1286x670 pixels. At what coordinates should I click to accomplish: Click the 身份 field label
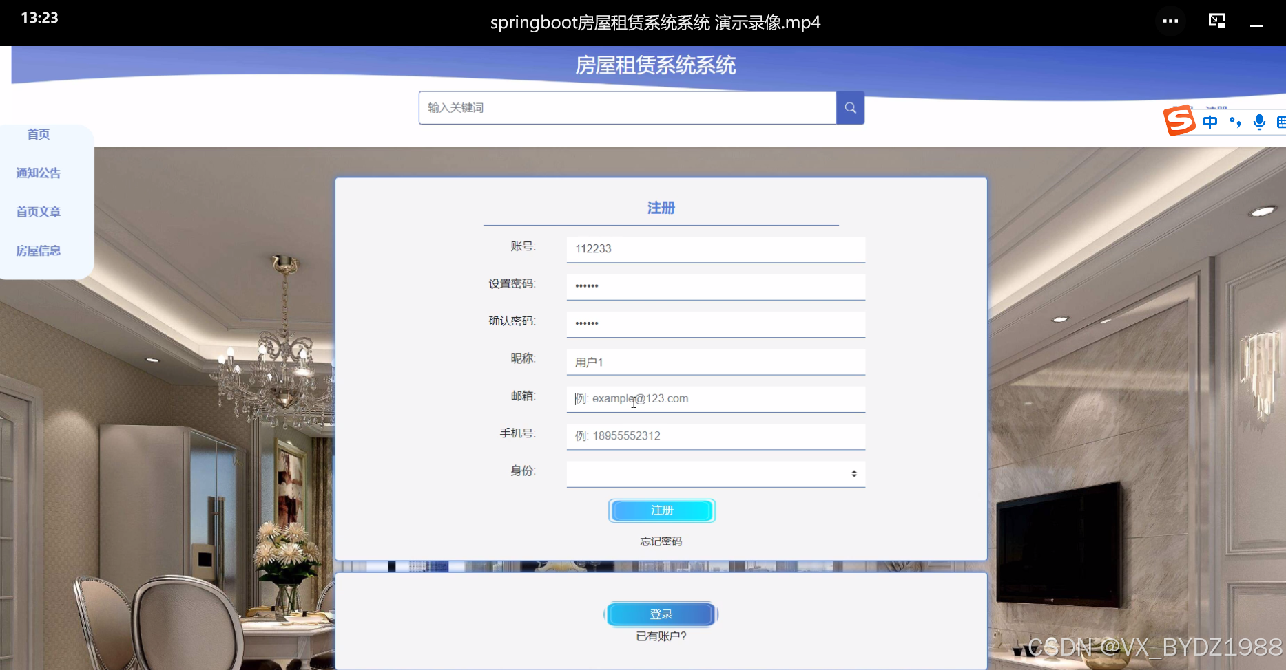point(523,471)
